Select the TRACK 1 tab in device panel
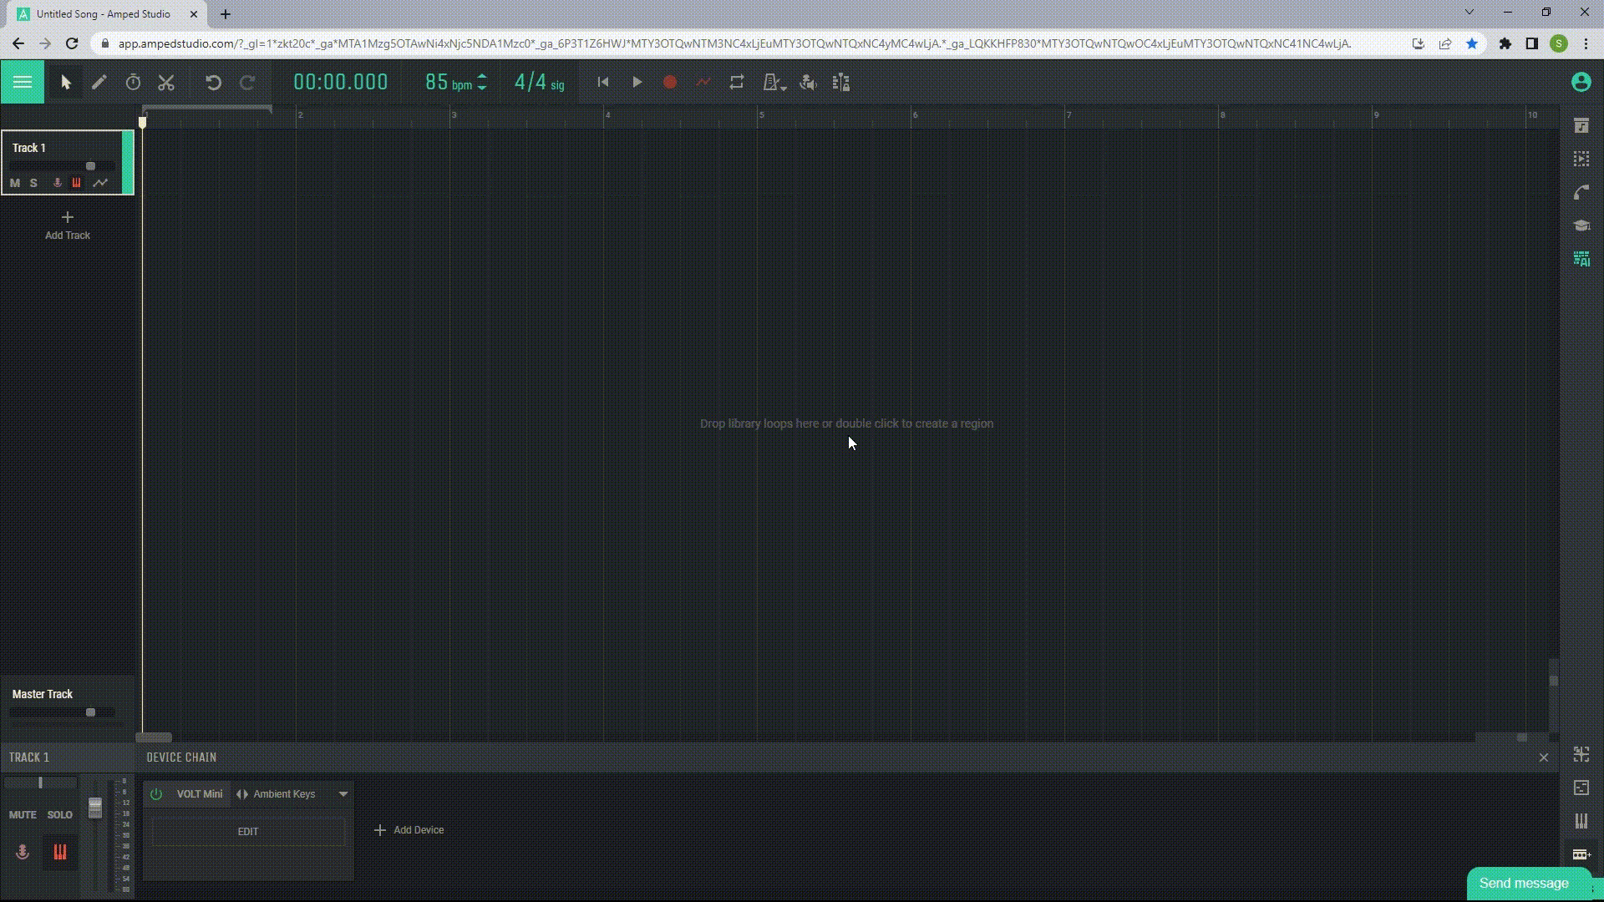 point(28,758)
